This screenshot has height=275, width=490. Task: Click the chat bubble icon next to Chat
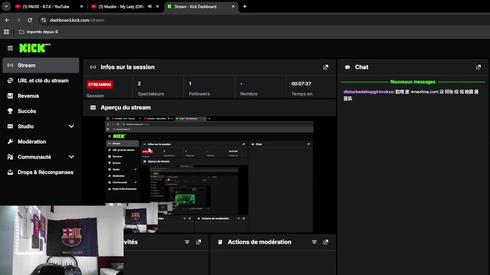tap(348, 67)
